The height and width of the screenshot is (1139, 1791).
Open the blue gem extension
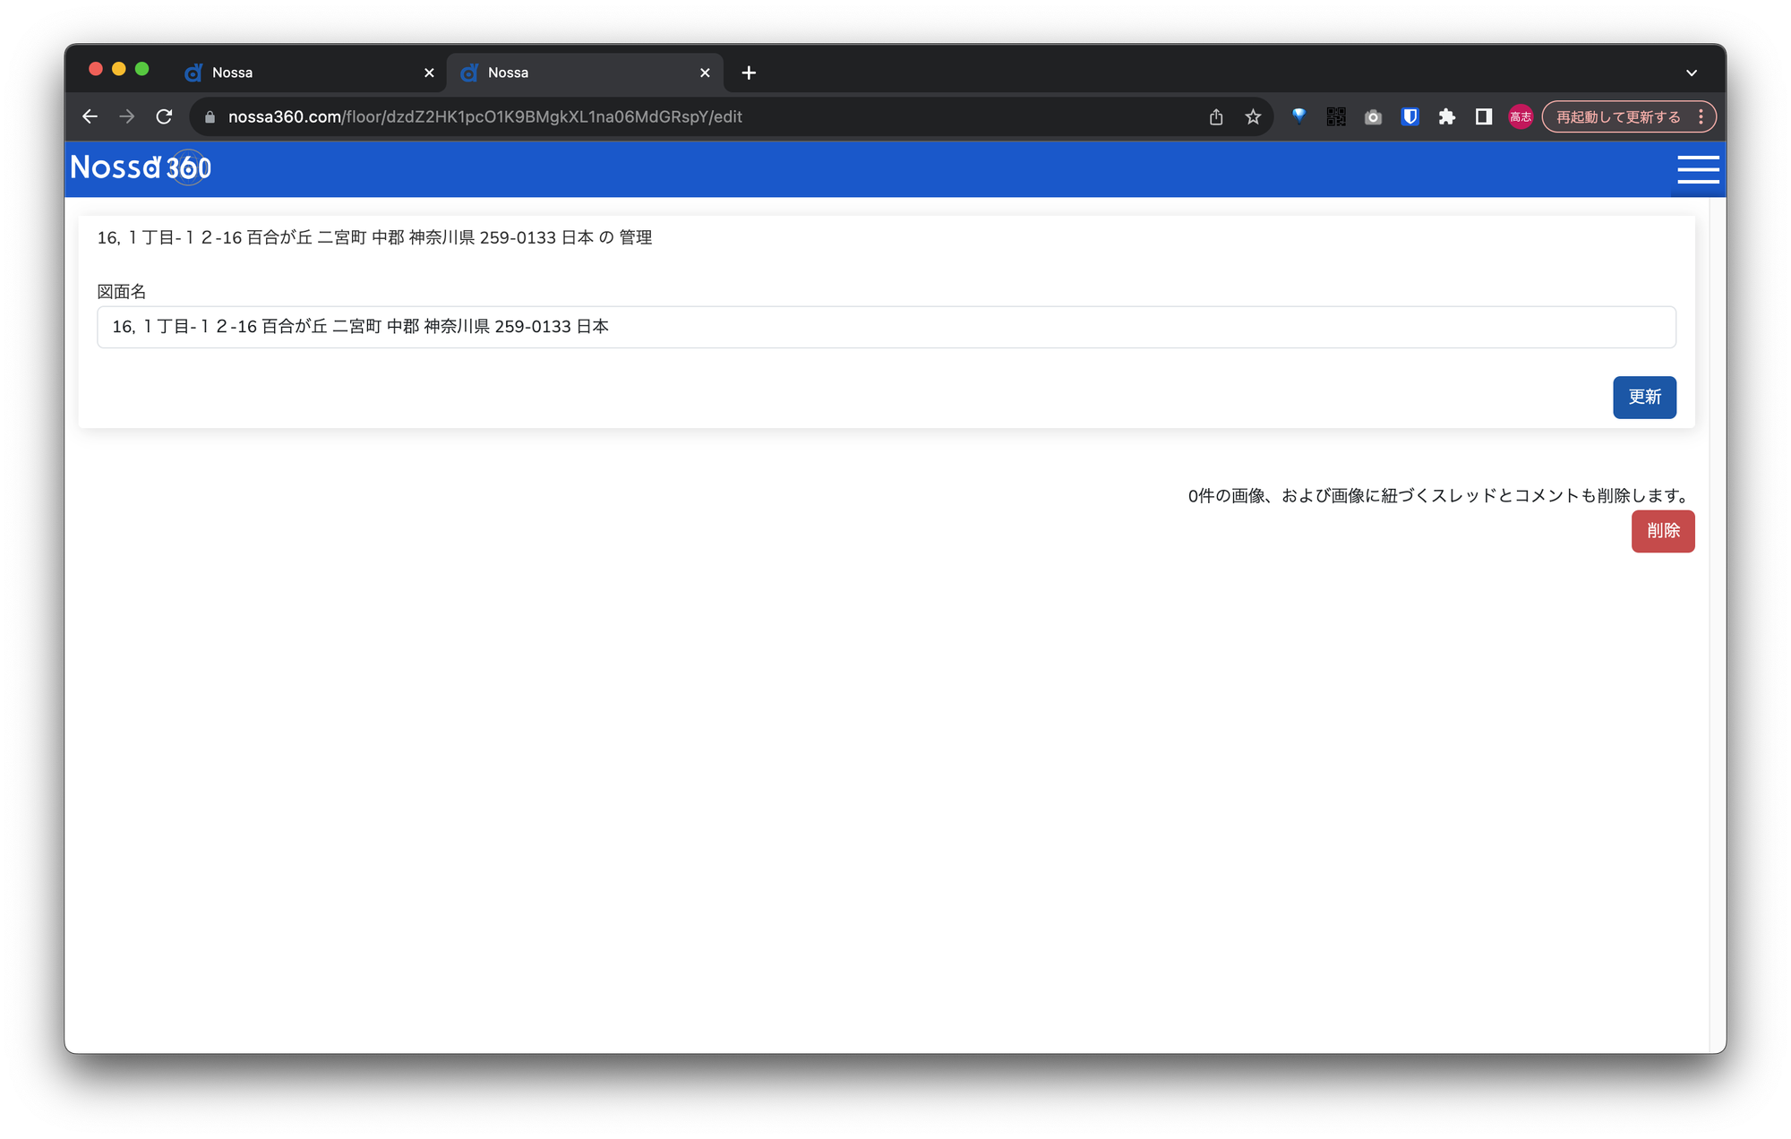pyautogui.click(x=1298, y=116)
